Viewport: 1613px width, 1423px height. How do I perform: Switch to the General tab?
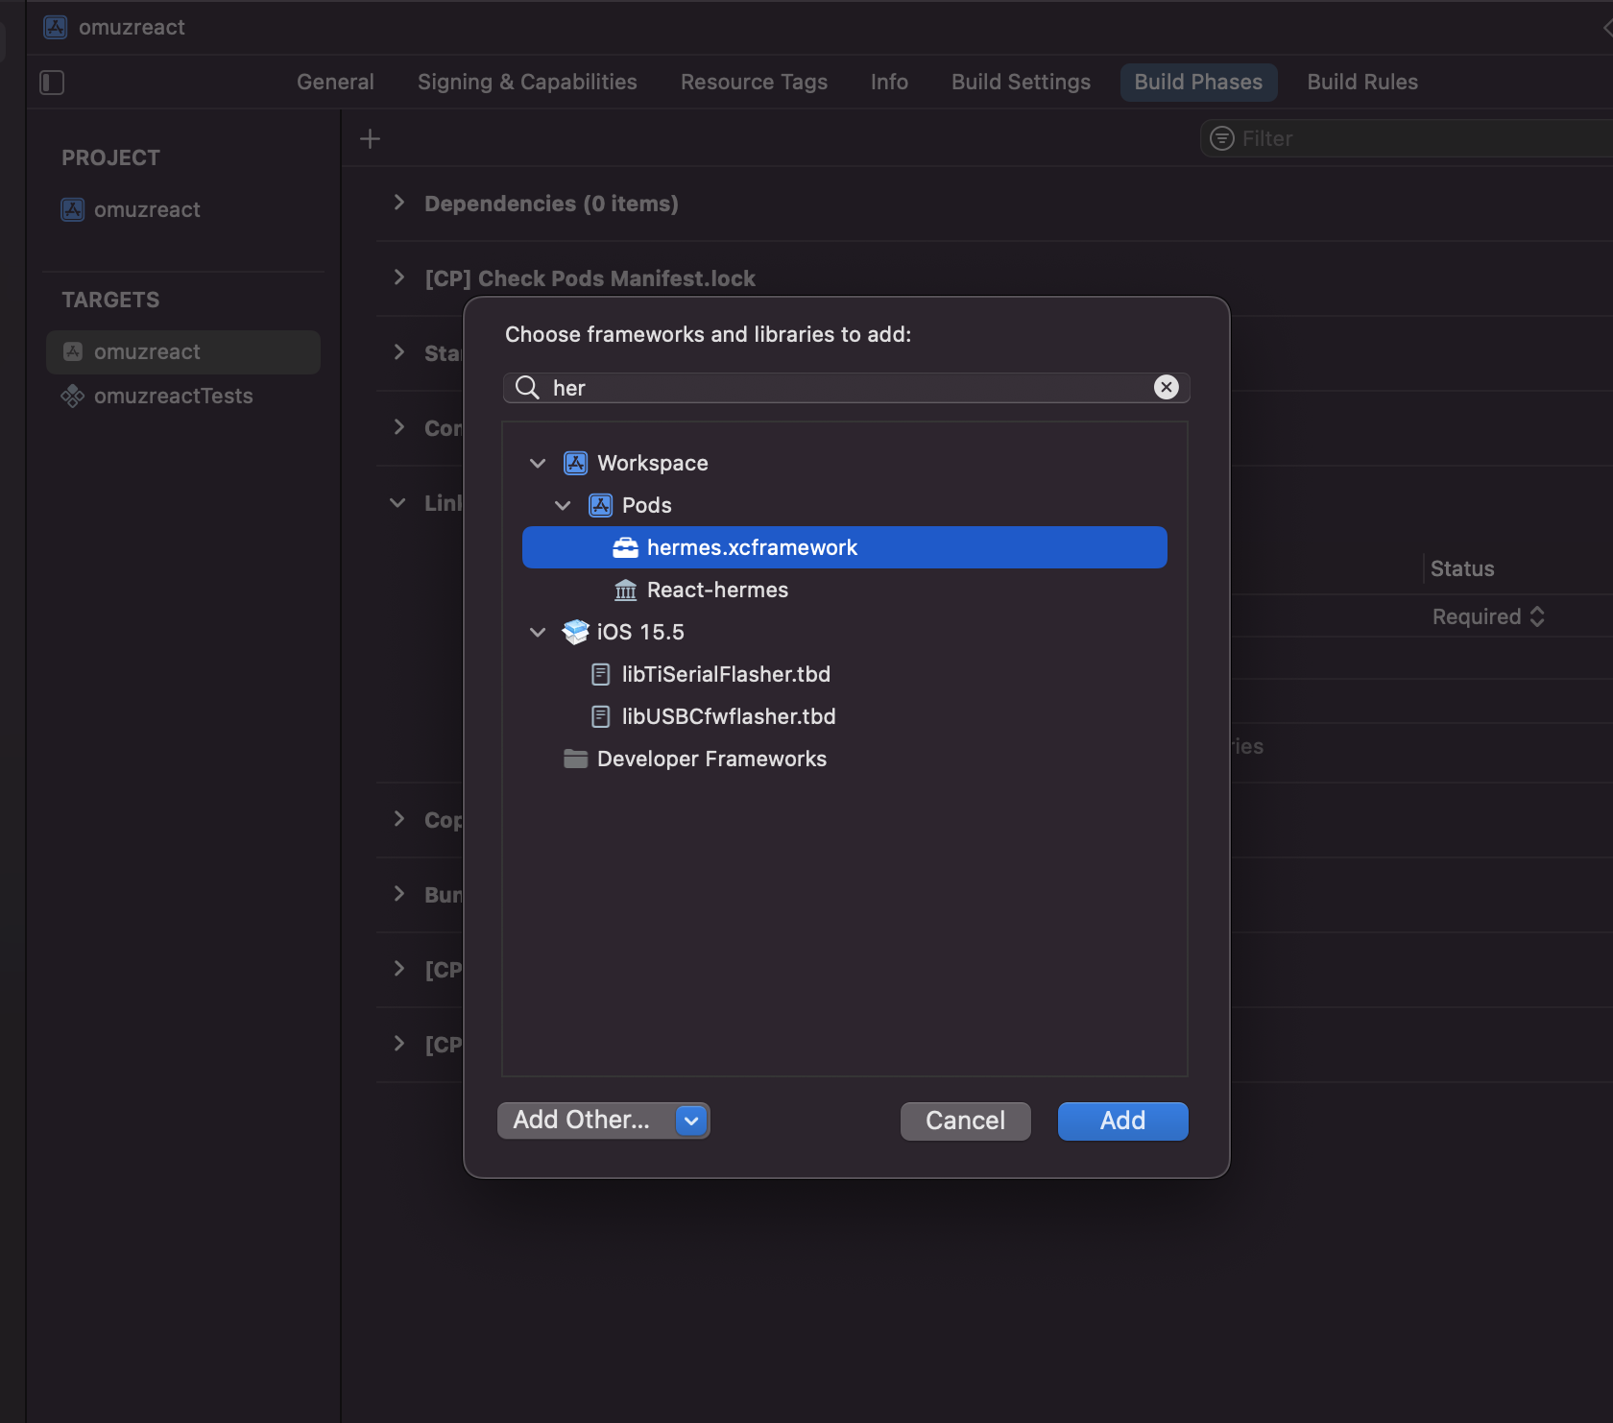(335, 83)
